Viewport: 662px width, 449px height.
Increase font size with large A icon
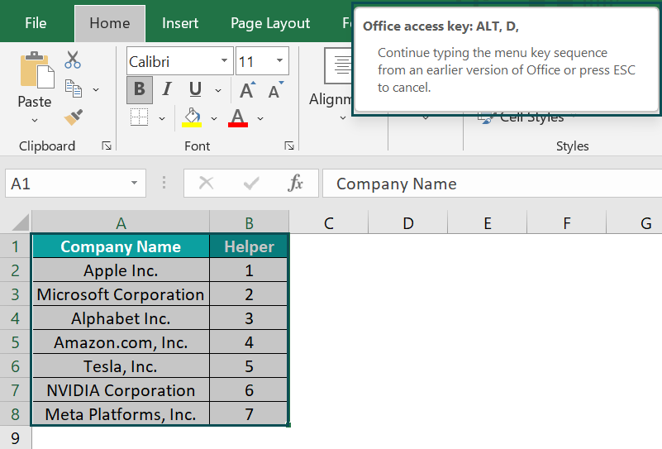pos(248,90)
